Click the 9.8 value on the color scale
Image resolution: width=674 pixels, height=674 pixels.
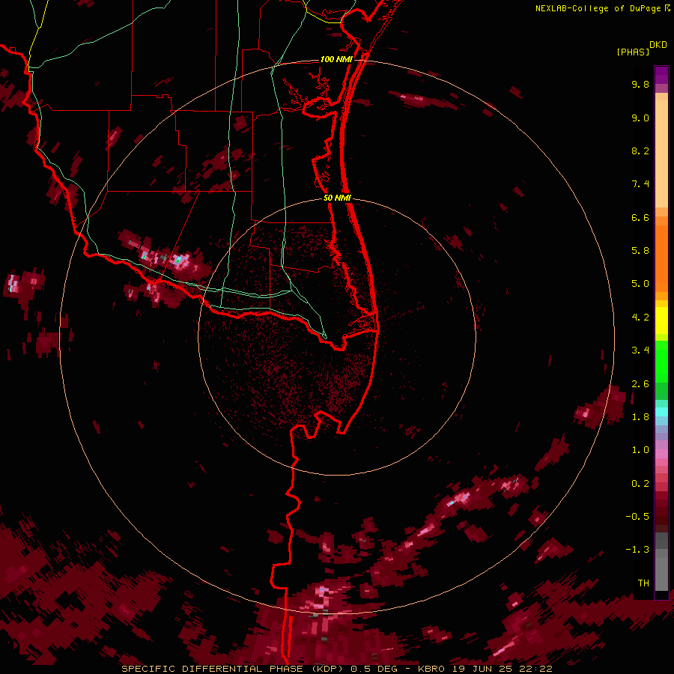coord(640,84)
